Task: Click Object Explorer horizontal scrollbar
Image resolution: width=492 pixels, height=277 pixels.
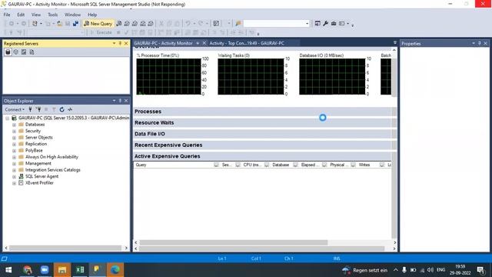Action: click(x=65, y=248)
